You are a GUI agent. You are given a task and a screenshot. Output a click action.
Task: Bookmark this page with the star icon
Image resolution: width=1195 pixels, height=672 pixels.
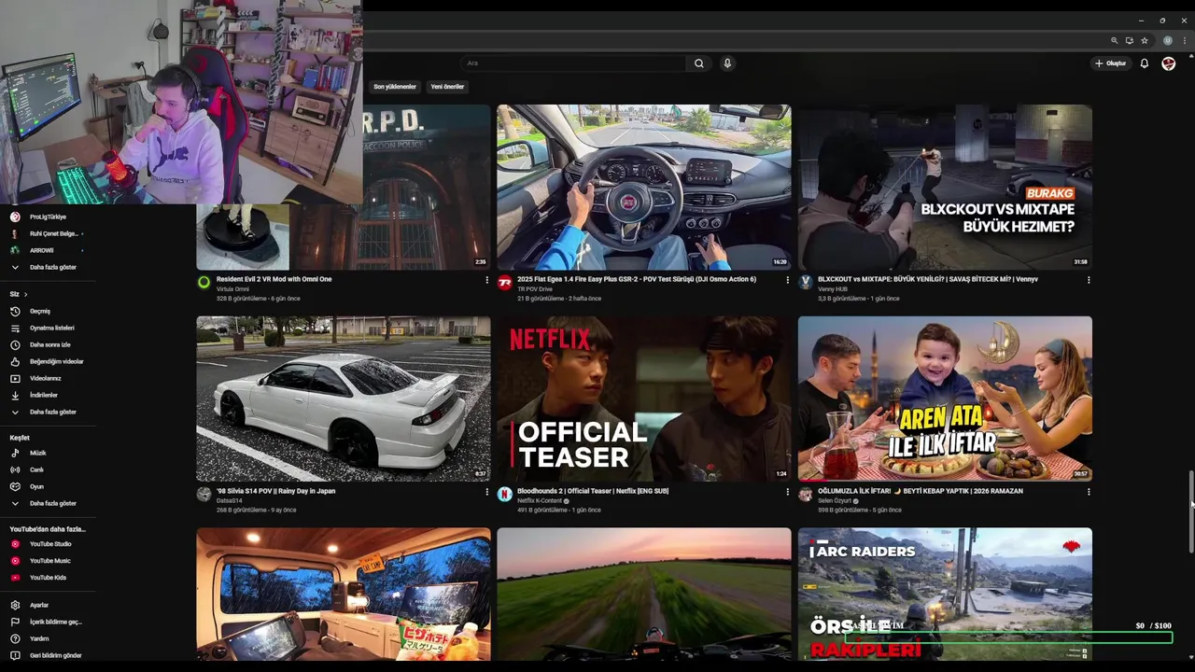[x=1144, y=41]
